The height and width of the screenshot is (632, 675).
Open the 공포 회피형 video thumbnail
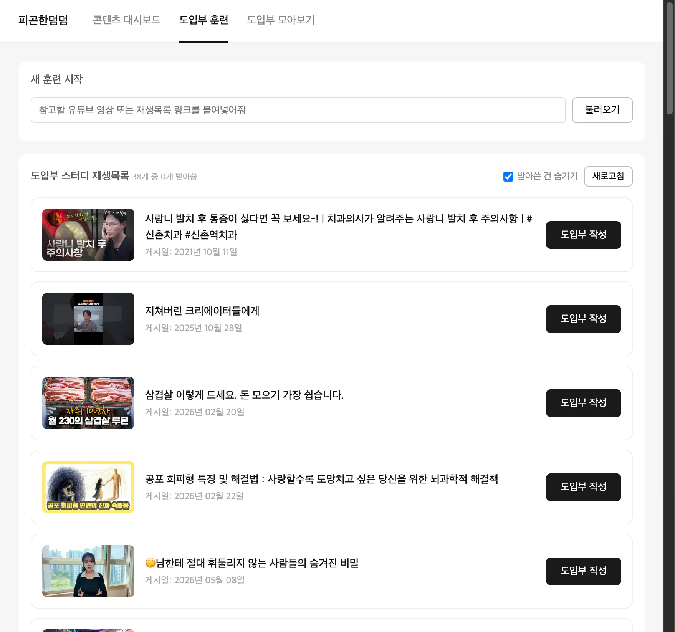coord(88,487)
